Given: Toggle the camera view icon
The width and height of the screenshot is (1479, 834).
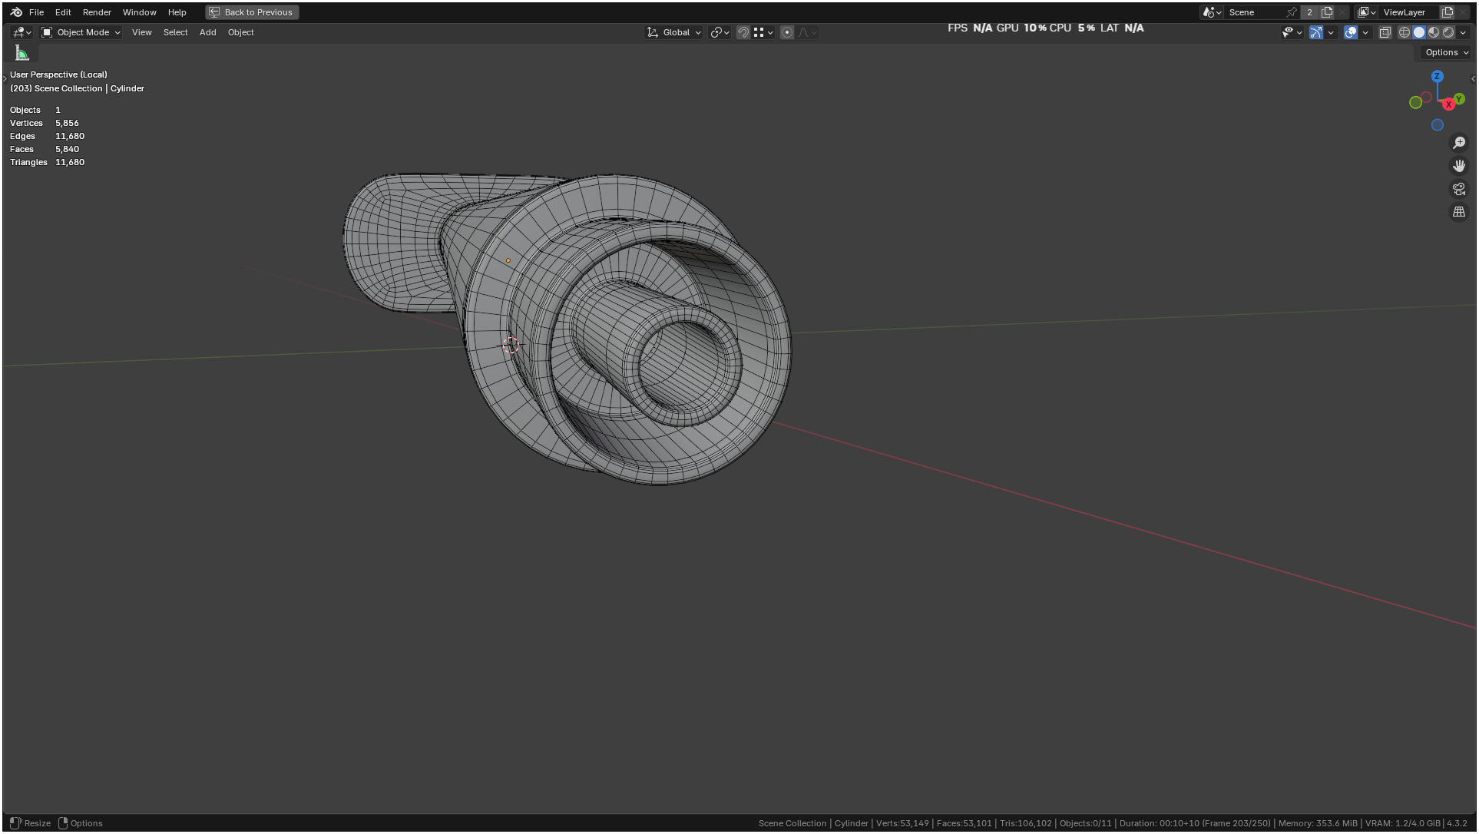Looking at the screenshot, I should pyautogui.click(x=1458, y=189).
